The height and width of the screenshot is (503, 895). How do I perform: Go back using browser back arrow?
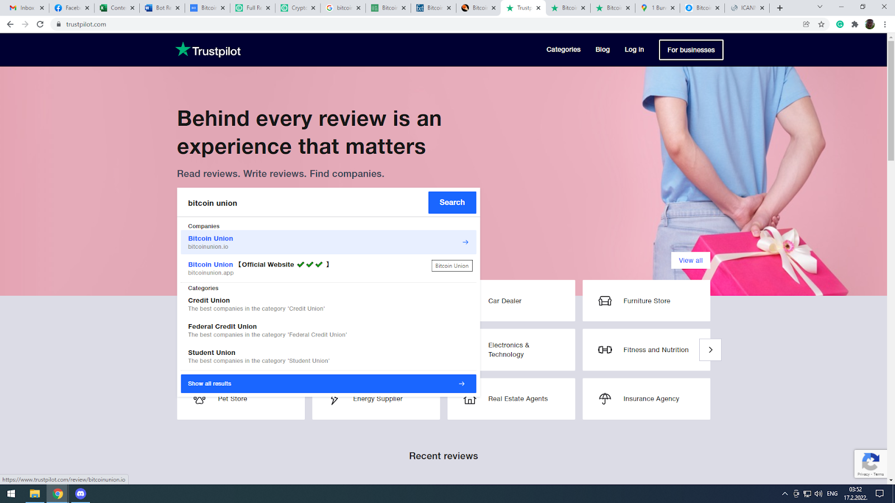[10, 24]
